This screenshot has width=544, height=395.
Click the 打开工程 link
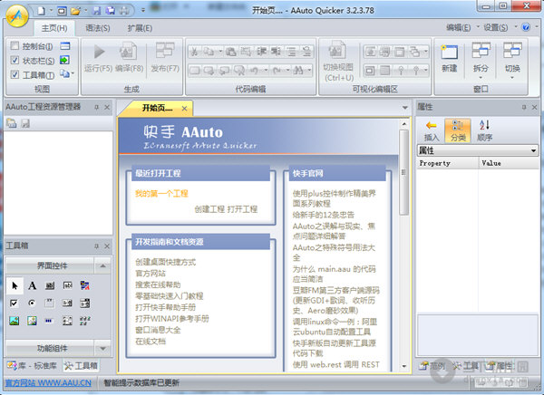242,209
